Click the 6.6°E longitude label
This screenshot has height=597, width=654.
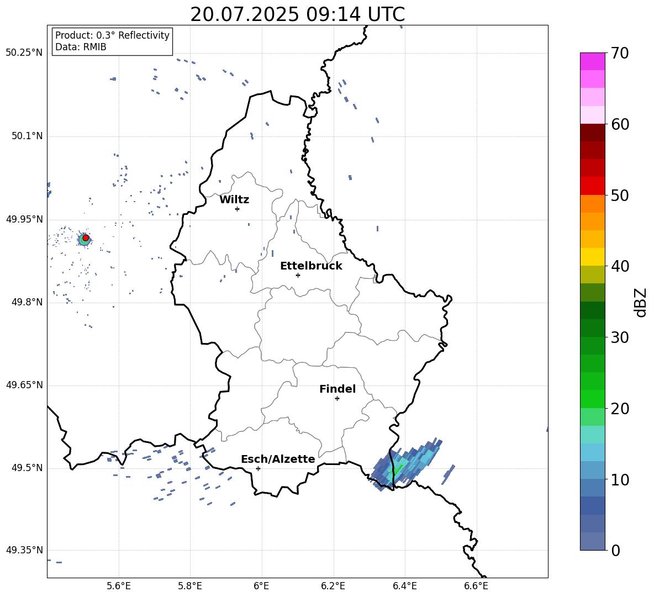[x=476, y=586]
